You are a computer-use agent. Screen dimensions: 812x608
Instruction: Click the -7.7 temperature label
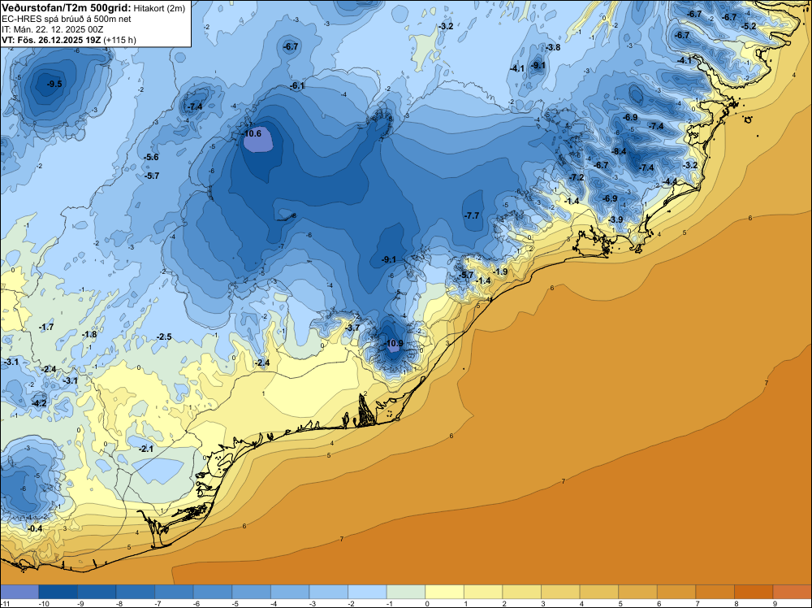(x=471, y=215)
